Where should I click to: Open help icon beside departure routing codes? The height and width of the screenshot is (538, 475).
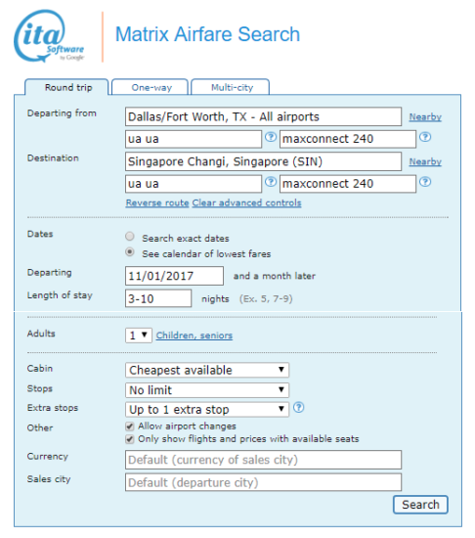click(271, 137)
